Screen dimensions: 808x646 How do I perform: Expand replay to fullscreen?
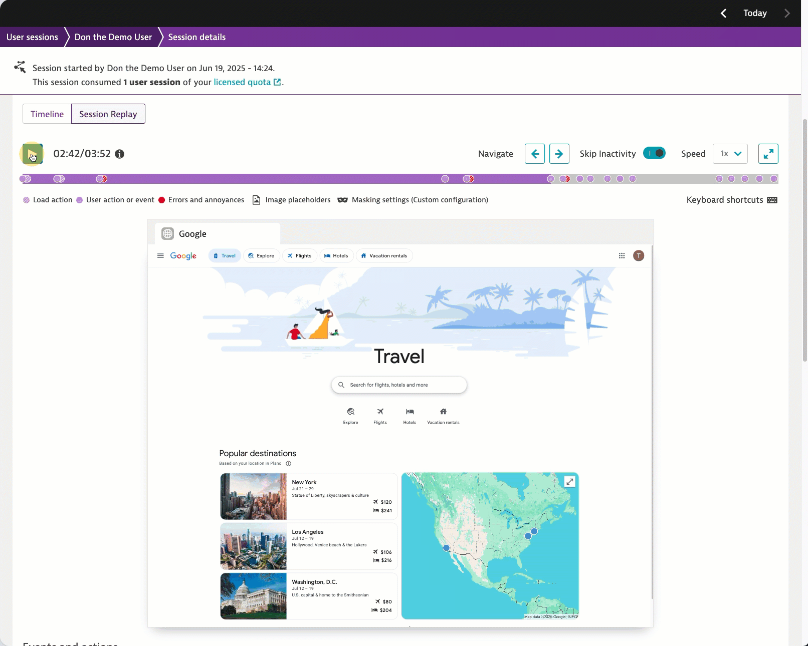768,154
